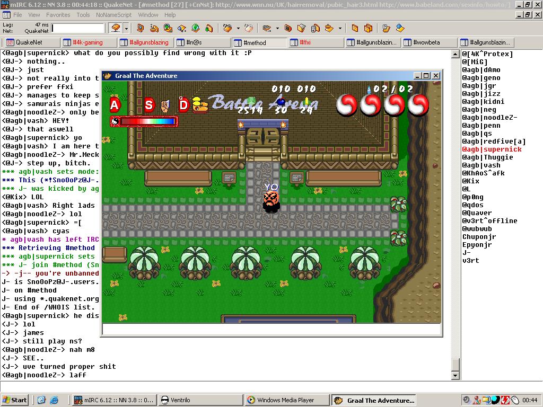
Task: Select Chuponjr in the nick list
Action: pyautogui.click(x=479, y=237)
